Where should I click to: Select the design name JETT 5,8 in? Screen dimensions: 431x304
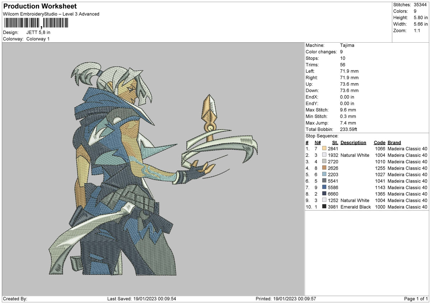click(x=38, y=32)
